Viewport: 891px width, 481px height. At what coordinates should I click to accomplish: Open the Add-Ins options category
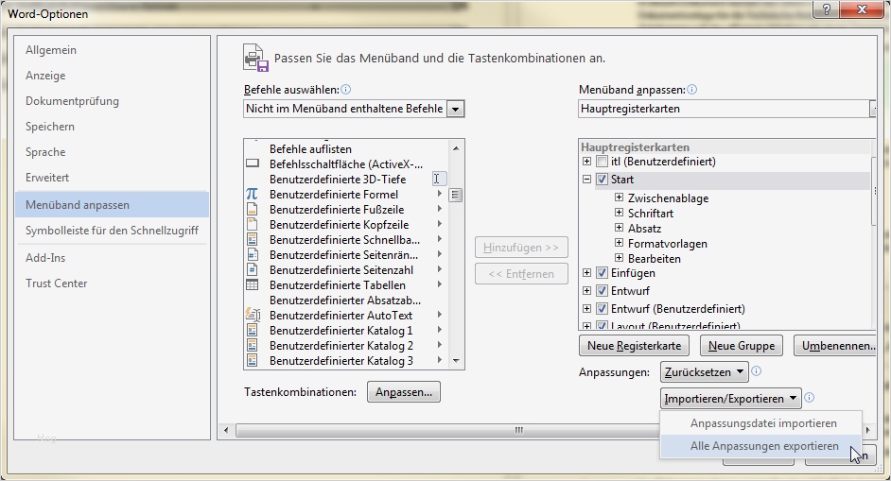tap(45, 258)
